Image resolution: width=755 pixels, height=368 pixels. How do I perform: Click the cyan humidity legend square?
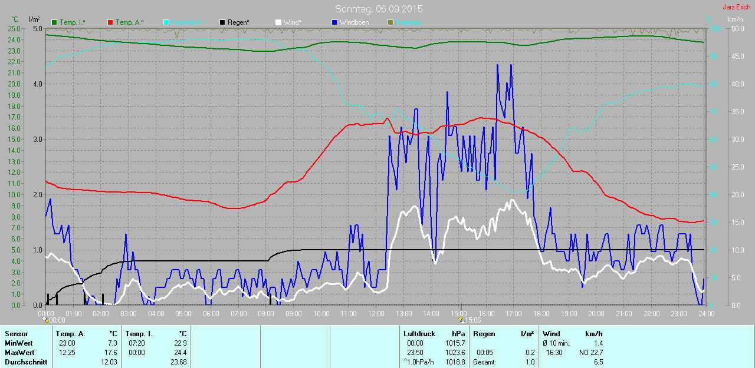166,22
